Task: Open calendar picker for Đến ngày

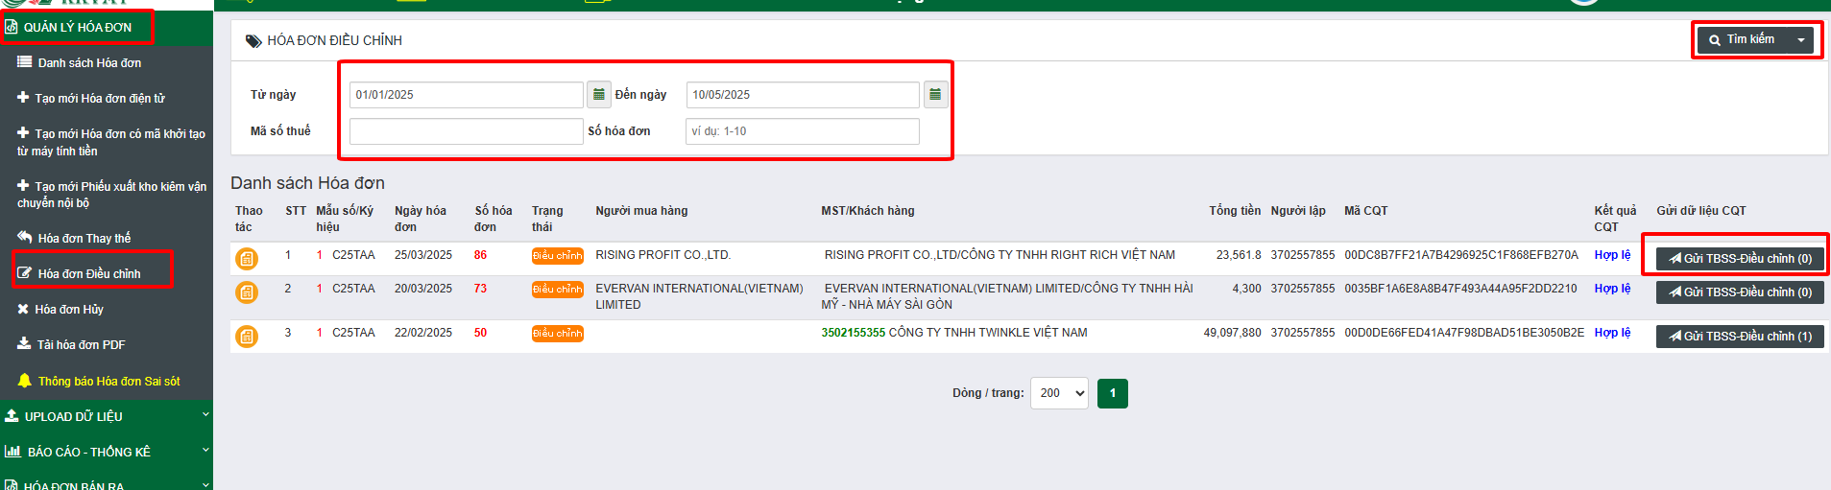Action: pos(935,94)
